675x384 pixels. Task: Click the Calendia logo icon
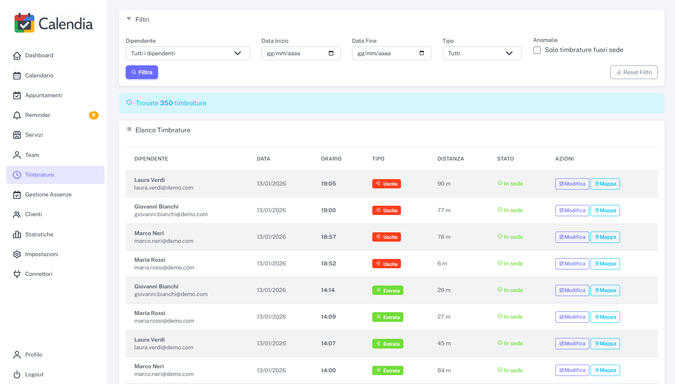[x=24, y=23]
